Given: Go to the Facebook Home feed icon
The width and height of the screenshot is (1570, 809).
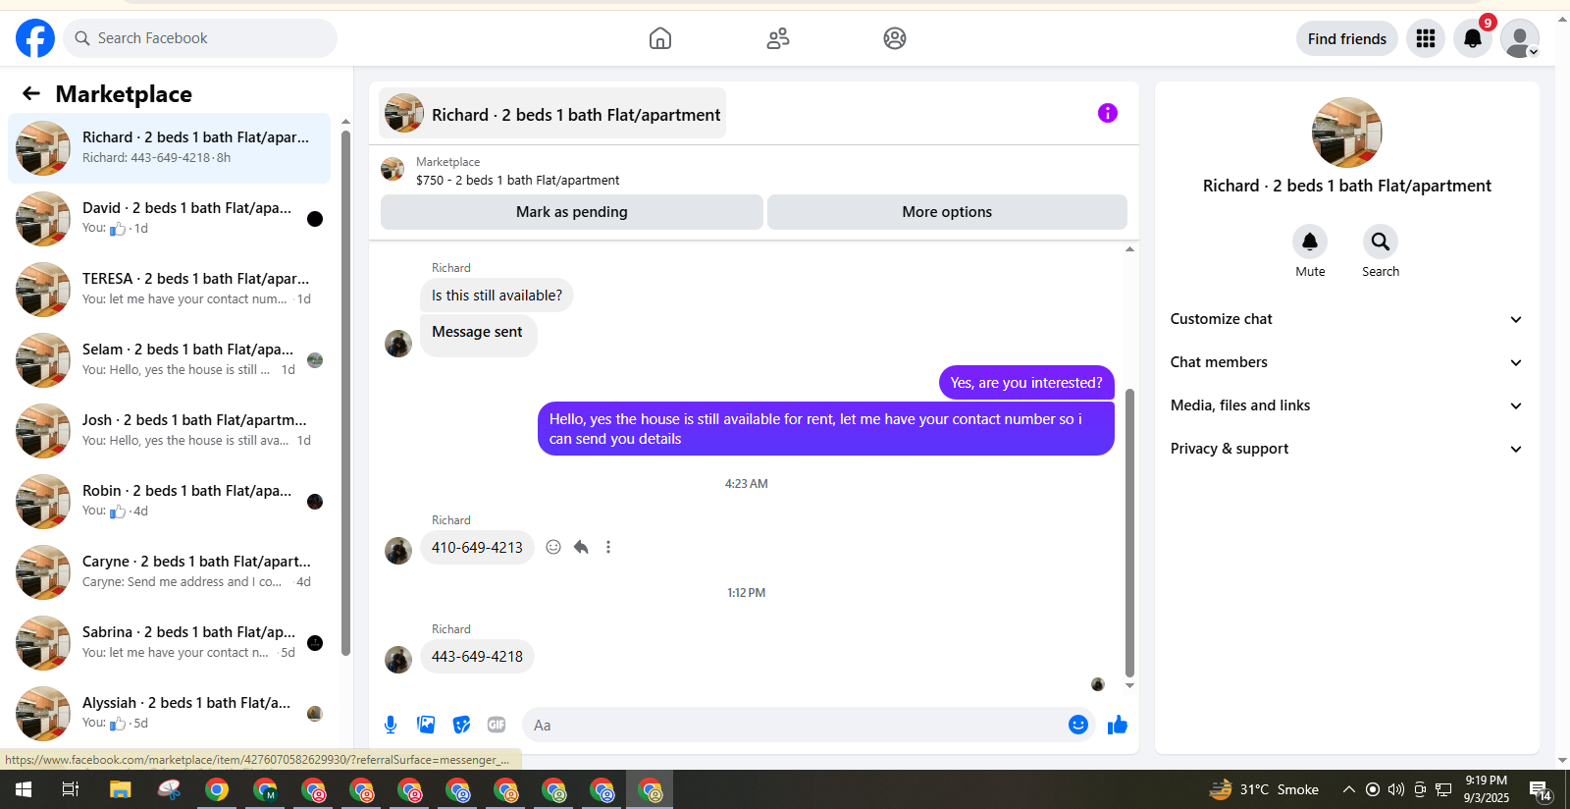Looking at the screenshot, I should [660, 38].
